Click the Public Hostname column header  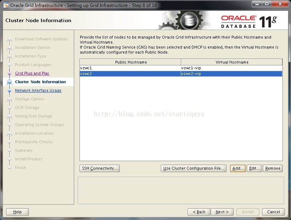tap(131, 62)
